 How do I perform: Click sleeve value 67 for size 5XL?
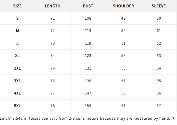pyautogui.click(x=159, y=106)
